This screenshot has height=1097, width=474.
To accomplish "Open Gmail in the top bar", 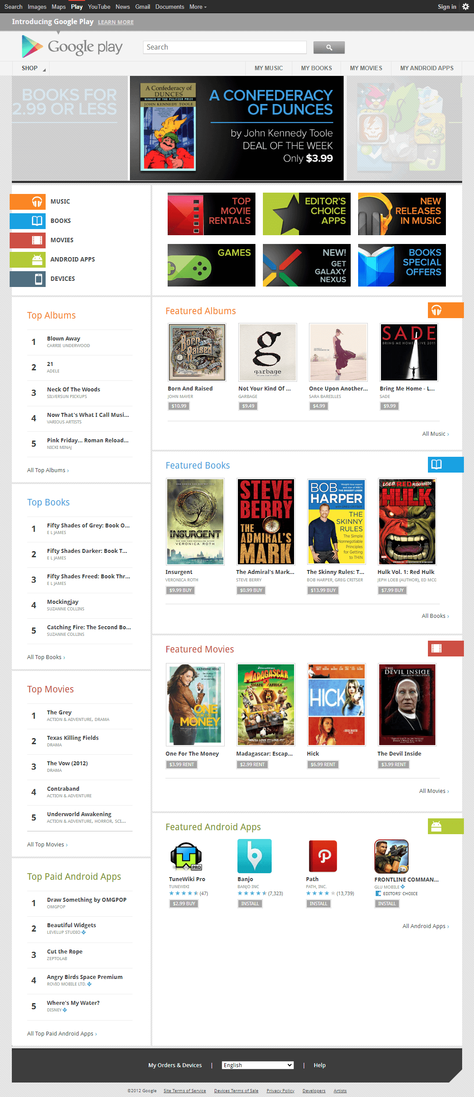I will click(x=143, y=7).
